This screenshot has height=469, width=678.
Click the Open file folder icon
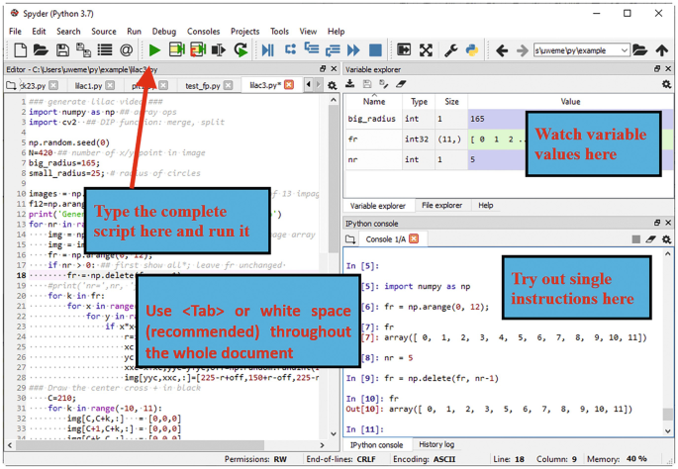(40, 49)
